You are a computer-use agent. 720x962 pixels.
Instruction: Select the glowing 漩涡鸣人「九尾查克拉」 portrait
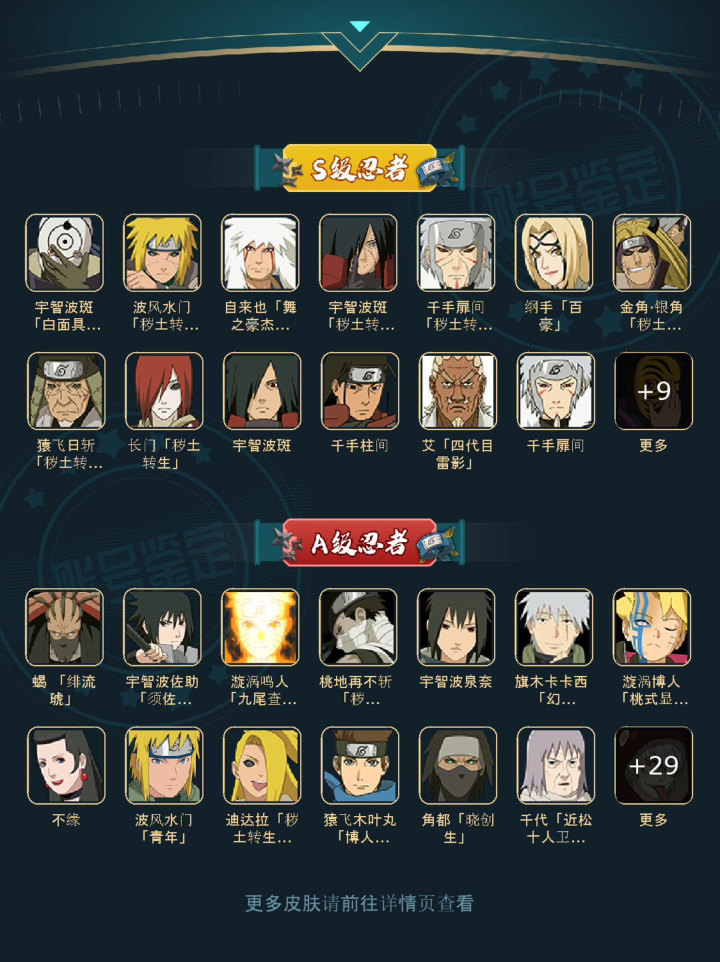click(260, 627)
